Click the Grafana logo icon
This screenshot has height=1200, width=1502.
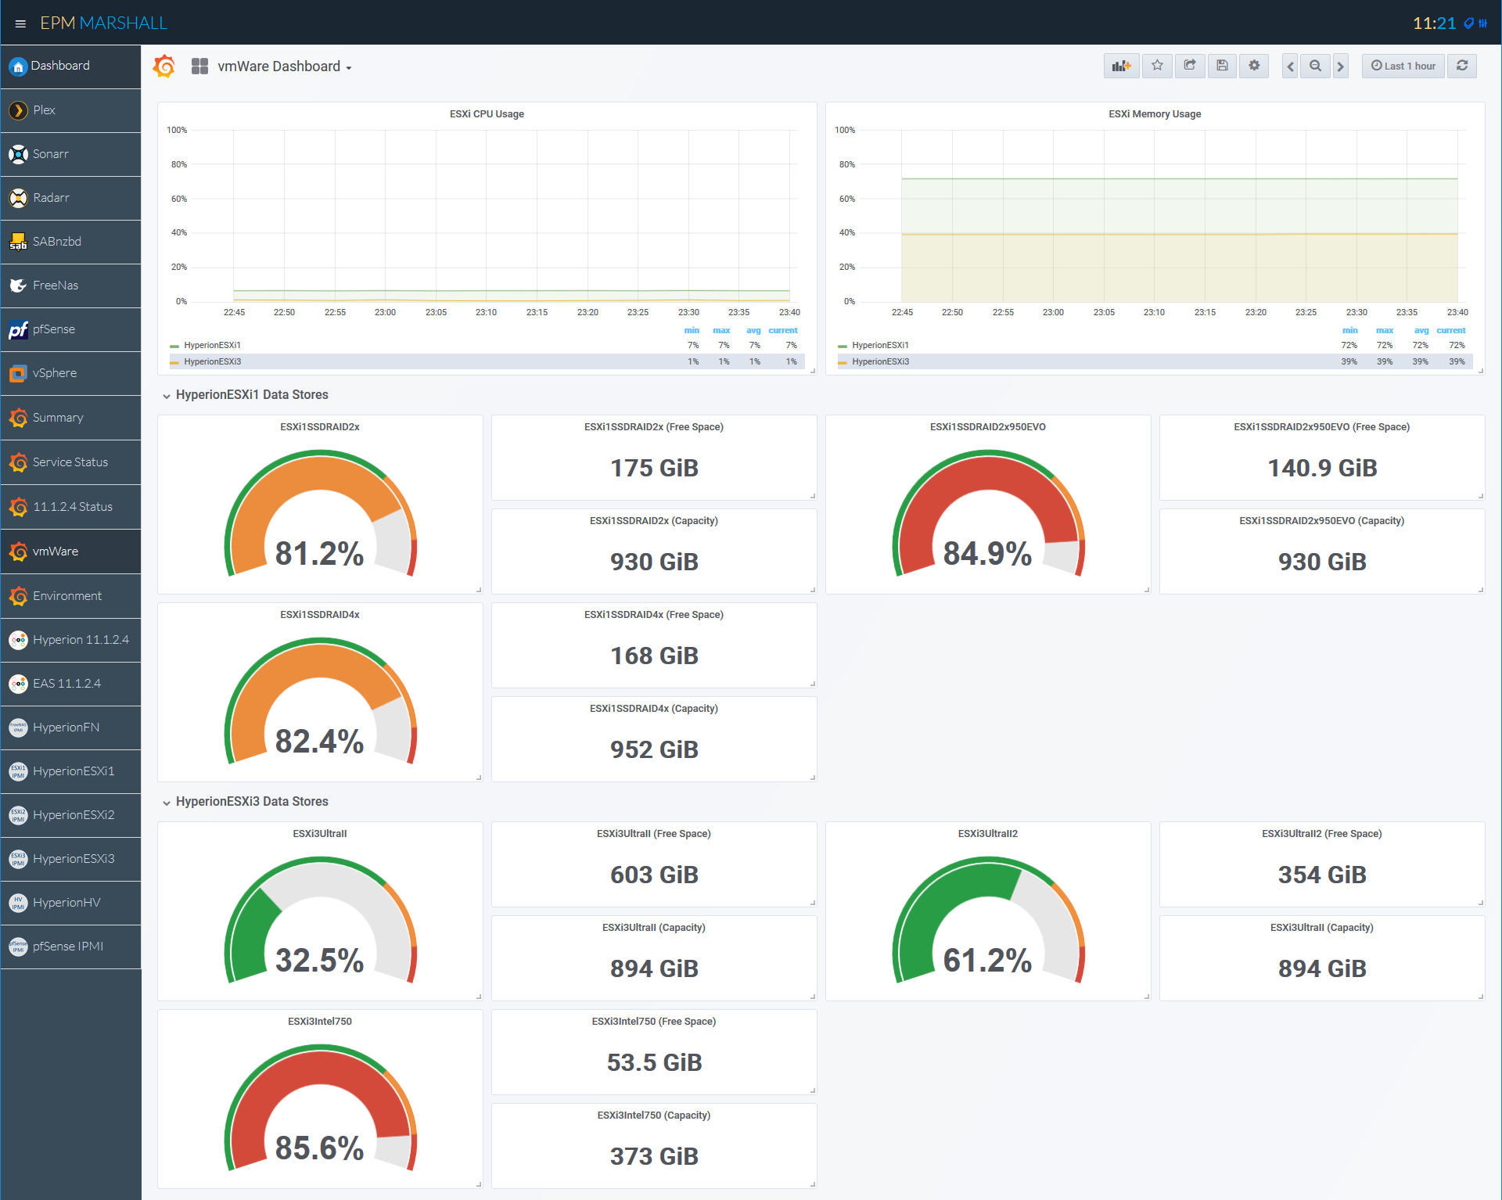click(x=164, y=66)
